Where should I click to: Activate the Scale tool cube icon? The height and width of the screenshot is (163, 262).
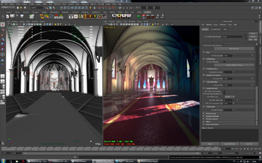click(2, 50)
